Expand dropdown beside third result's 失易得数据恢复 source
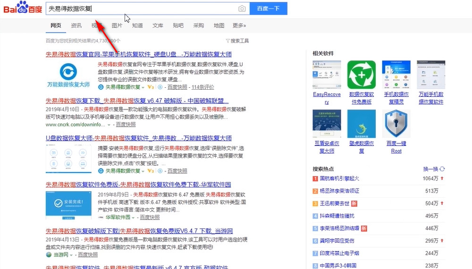 (x=143, y=171)
